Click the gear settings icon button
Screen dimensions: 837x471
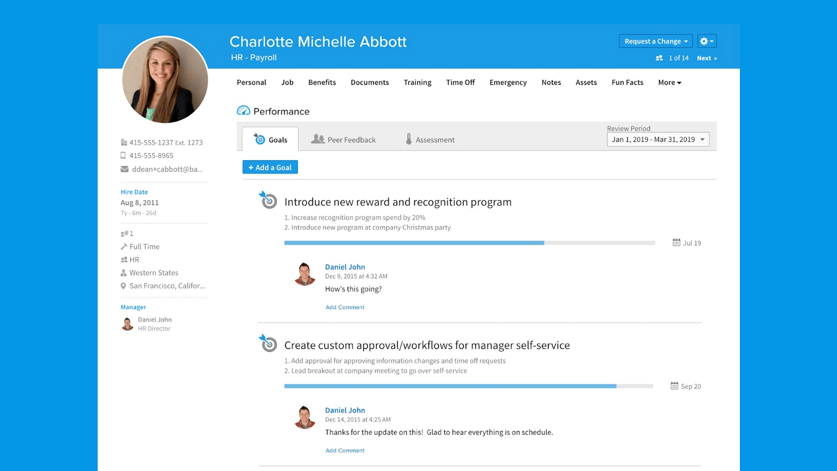pos(706,41)
